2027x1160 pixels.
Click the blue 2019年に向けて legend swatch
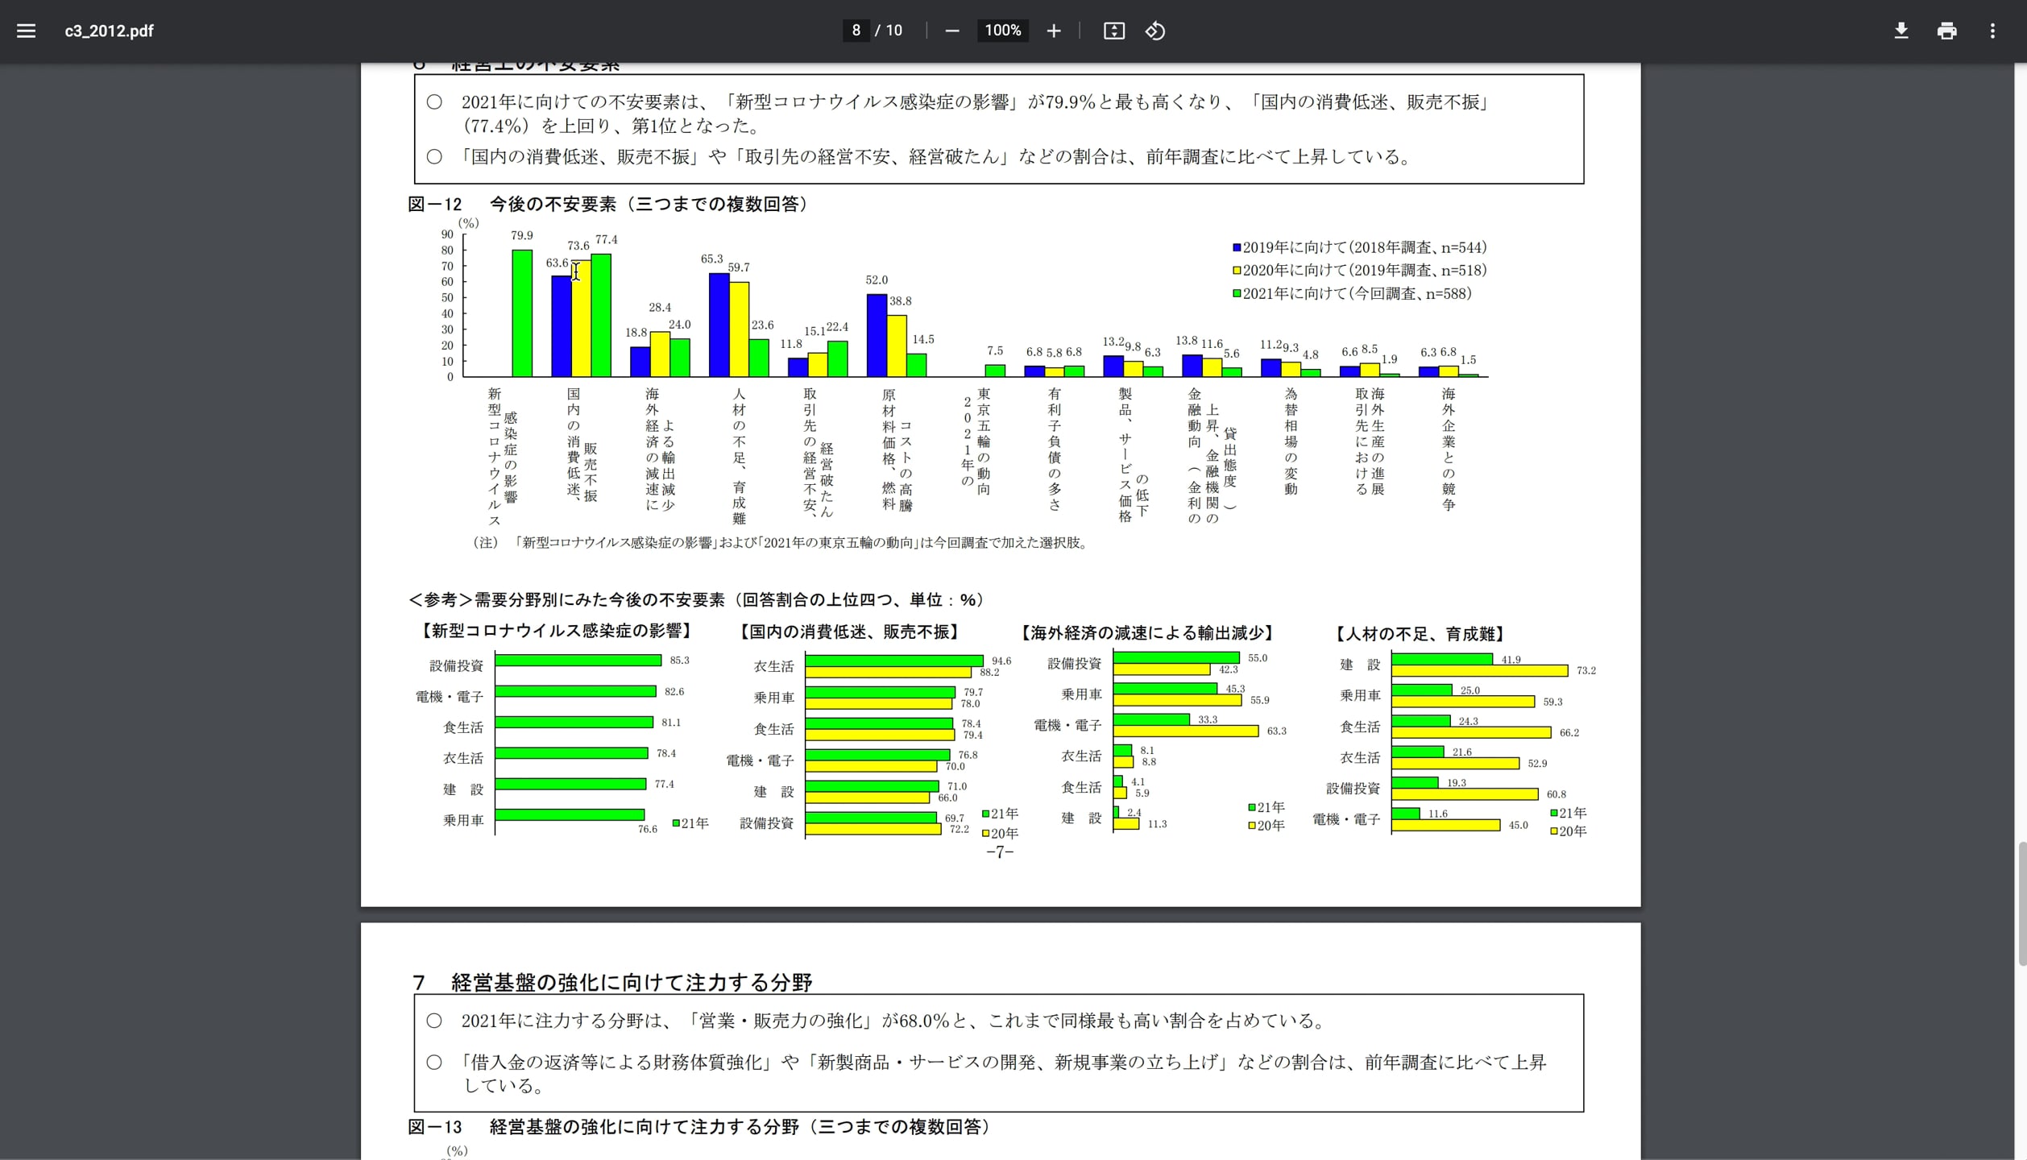point(1237,247)
